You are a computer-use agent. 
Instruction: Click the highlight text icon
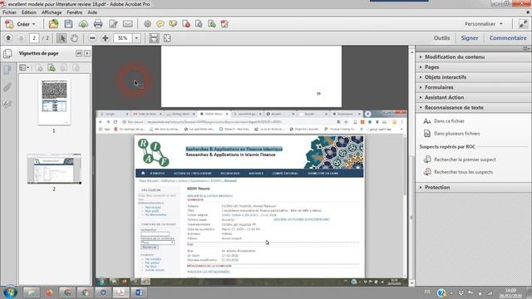point(173,24)
